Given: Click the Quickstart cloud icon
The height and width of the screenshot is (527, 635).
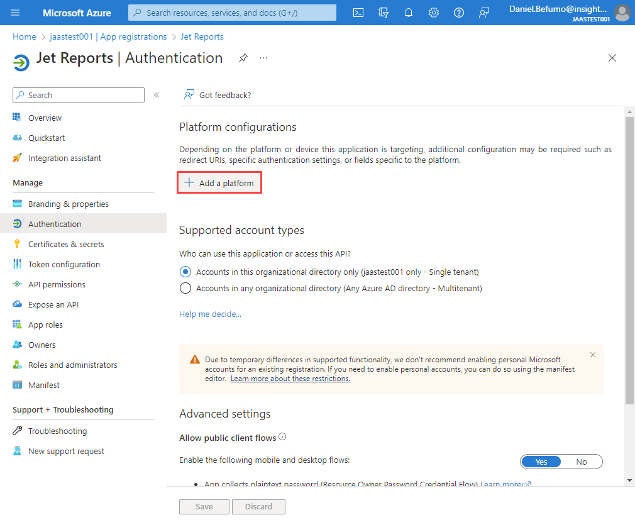Looking at the screenshot, I should point(17,138).
